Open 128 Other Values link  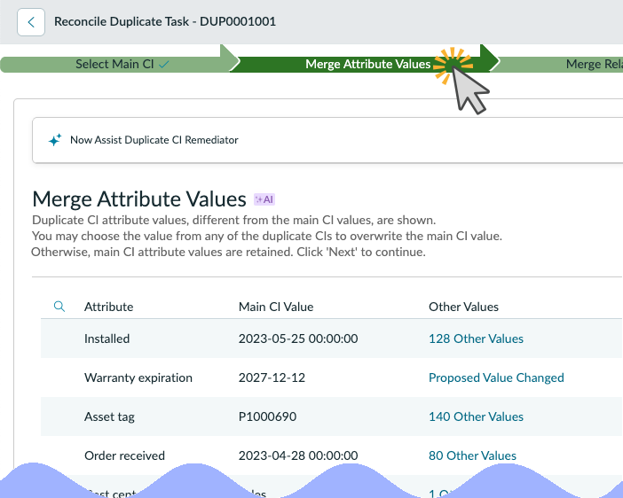coord(476,338)
